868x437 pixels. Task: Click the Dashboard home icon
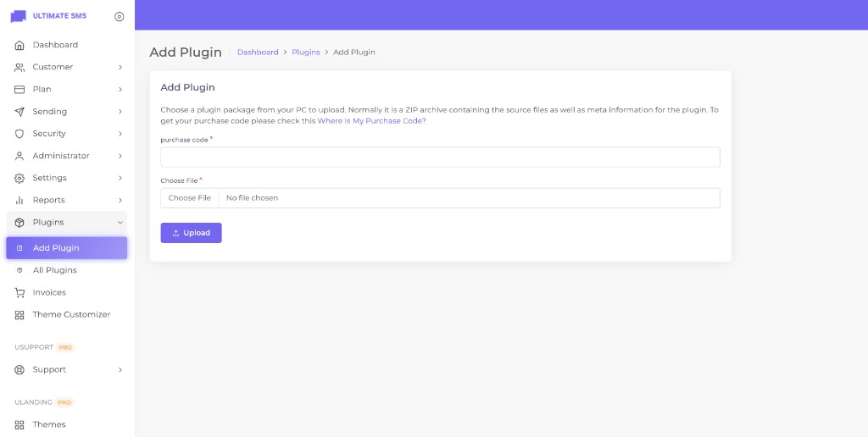pos(19,45)
